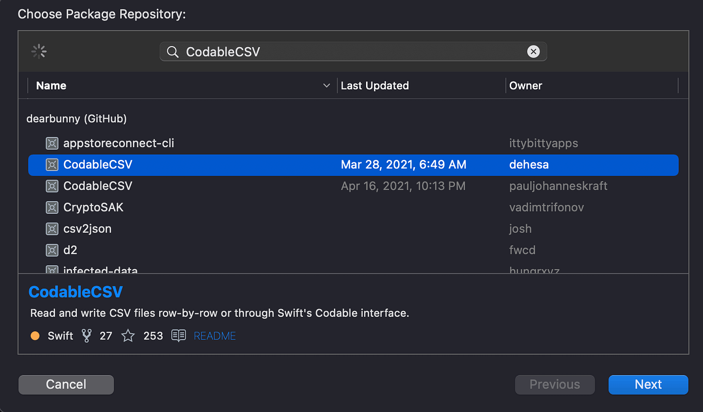Click the orange Swift language dot
The height and width of the screenshot is (412, 703).
click(35, 336)
